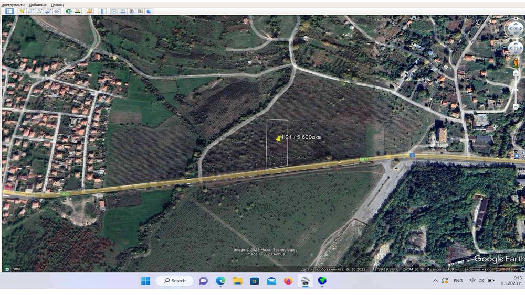
Task: Click Google Earth Pro taskbar icon
Action: tap(306, 281)
